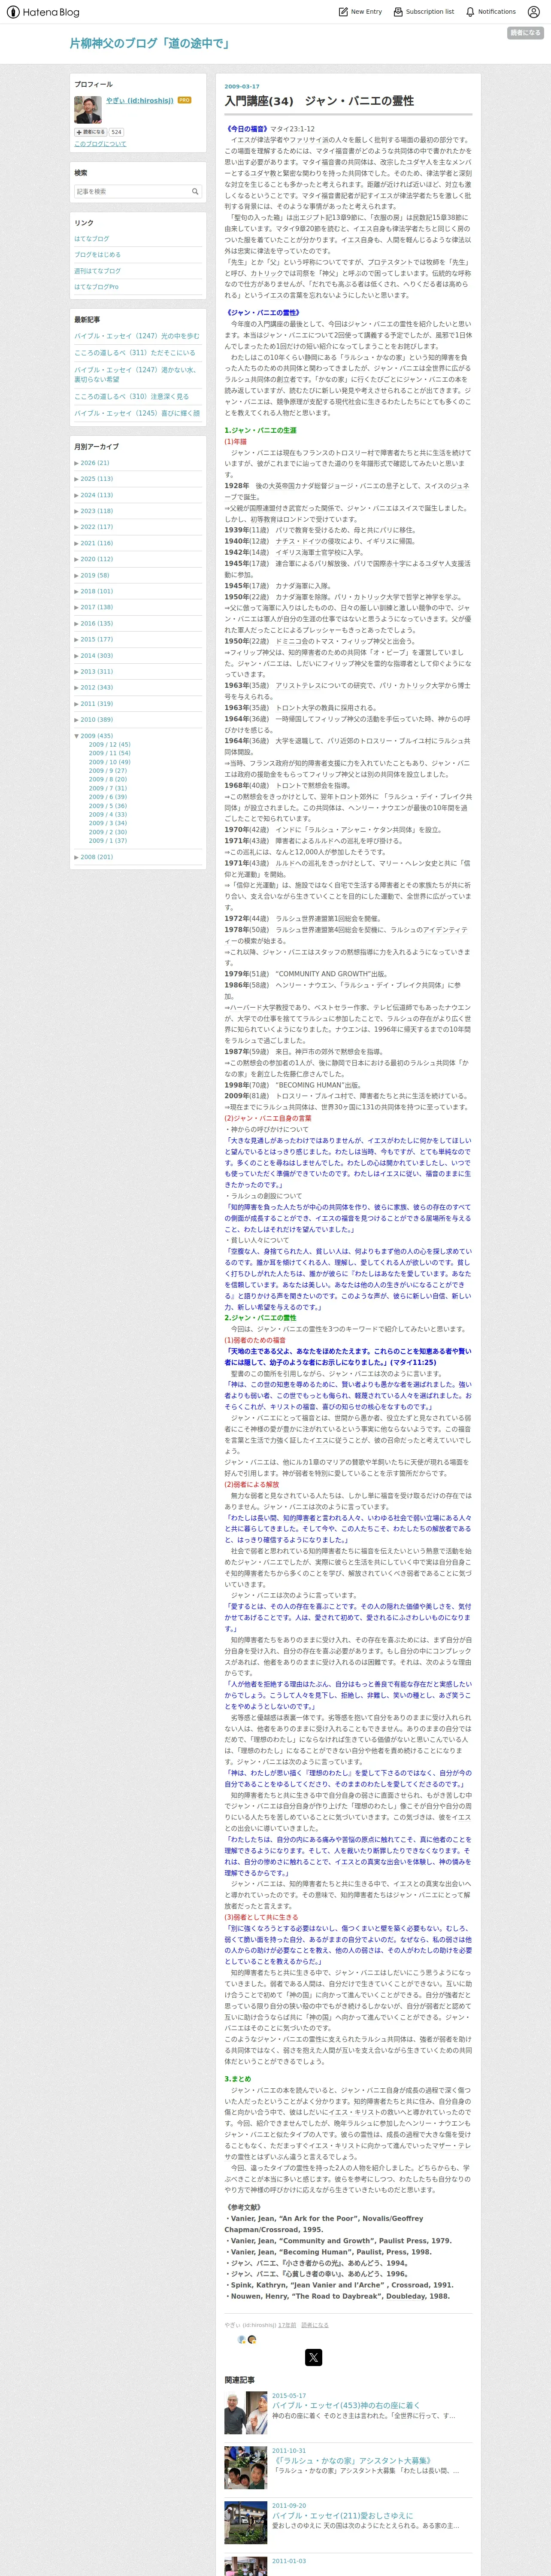
Task: Open profile link やぎぃ (id:hiroshisj)
Action: pyautogui.click(x=140, y=101)
